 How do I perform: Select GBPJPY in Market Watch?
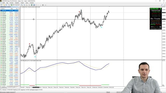click(x=9, y=52)
